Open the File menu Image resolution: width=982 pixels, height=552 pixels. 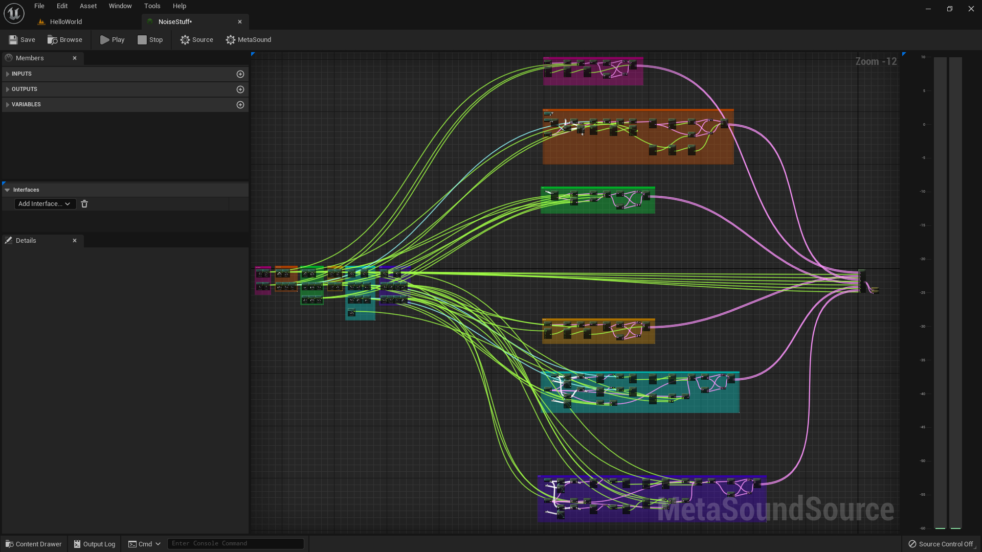[x=39, y=6]
